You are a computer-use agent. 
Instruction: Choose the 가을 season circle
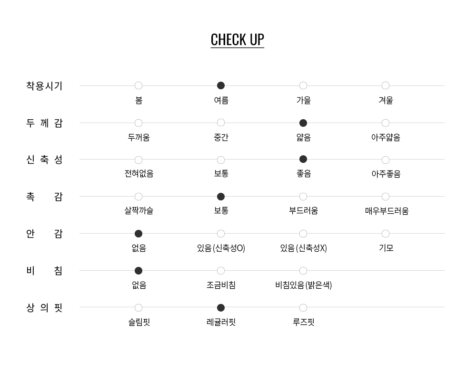click(x=303, y=85)
